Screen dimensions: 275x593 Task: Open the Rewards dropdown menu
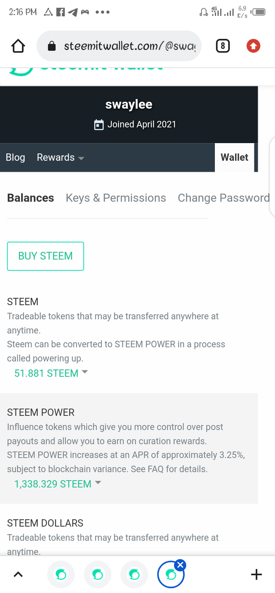pyautogui.click(x=61, y=158)
